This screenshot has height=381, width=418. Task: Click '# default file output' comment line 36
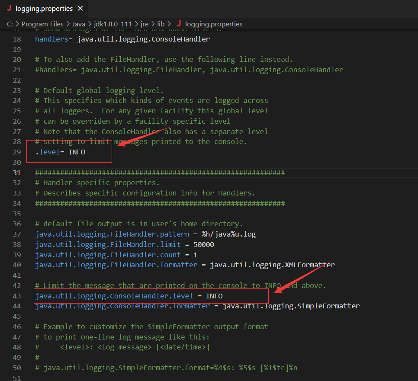[139, 224]
